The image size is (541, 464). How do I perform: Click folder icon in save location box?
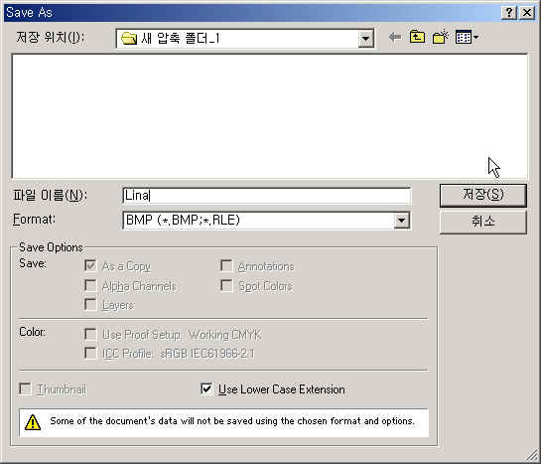pyautogui.click(x=129, y=39)
